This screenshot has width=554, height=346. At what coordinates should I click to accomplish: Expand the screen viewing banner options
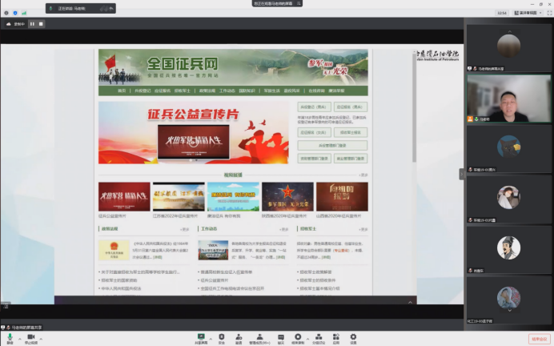point(299,3)
